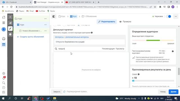Open the account overview gauge icon
Image resolution: width=180 pixels, height=101 pixels.
(x=4, y=39)
